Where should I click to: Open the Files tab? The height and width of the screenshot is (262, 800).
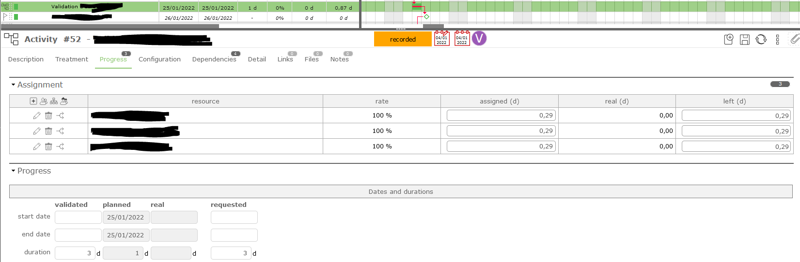(312, 59)
